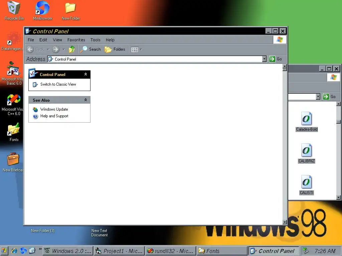This screenshot has height=256, width=342.
Task: Expand the Control Panel address bar dropdown
Action: coord(264,59)
